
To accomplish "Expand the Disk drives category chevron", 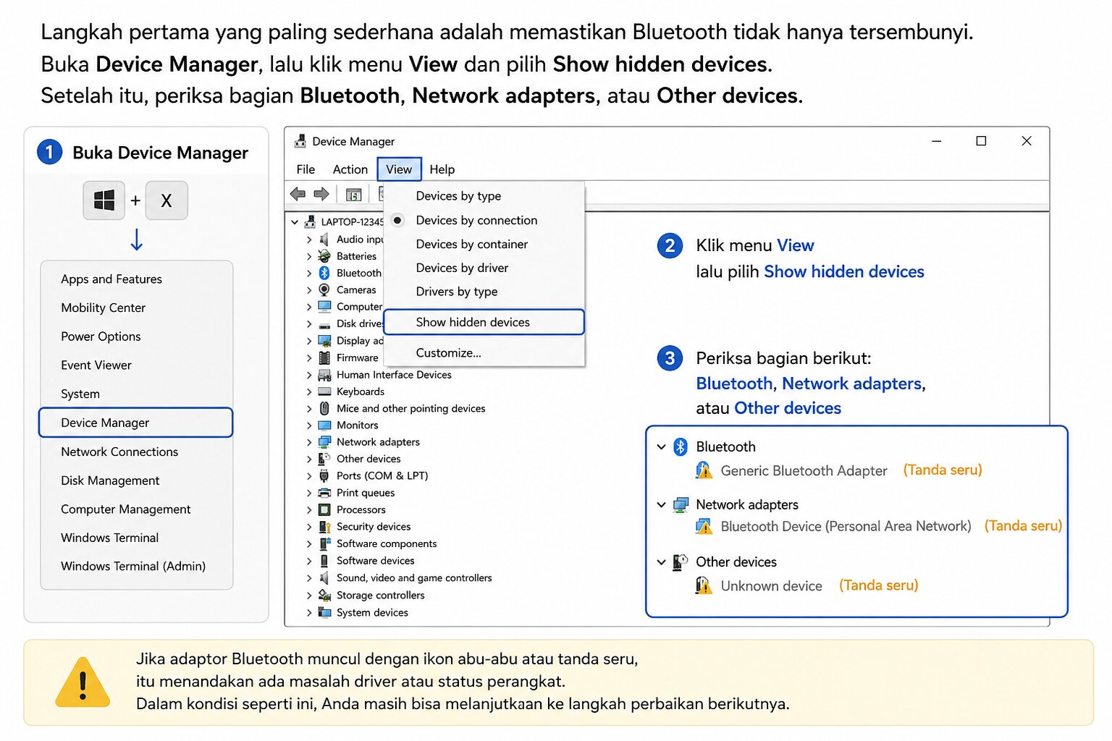I will (x=309, y=324).
